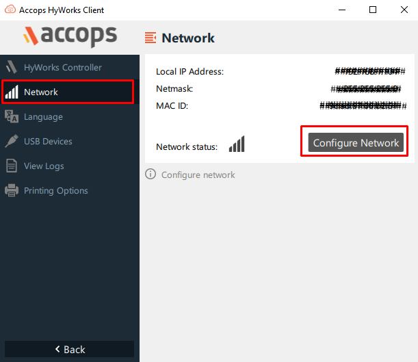Click the Network signal bars sidebar icon
This screenshot has height=362, width=418.
coord(12,92)
